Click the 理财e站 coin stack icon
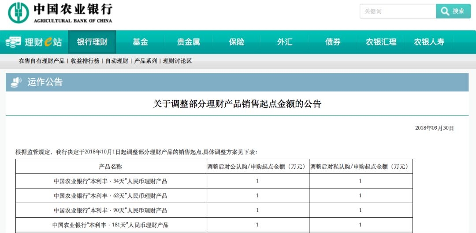The image size is (476, 233). pyautogui.click(x=13, y=42)
